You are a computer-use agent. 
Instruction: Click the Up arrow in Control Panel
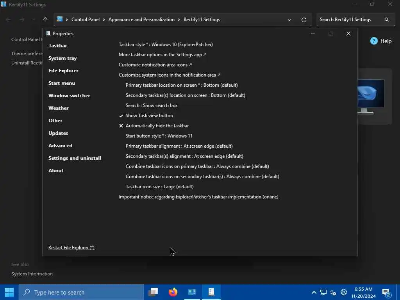click(x=45, y=20)
